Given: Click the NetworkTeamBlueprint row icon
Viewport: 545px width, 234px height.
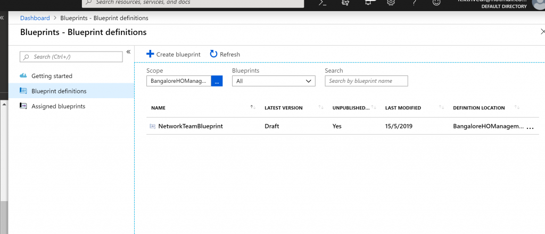Looking at the screenshot, I should (153, 126).
